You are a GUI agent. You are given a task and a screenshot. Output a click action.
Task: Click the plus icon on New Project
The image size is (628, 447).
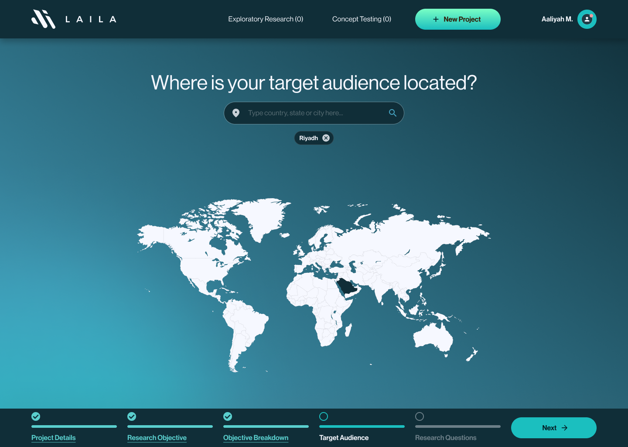point(435,19)
